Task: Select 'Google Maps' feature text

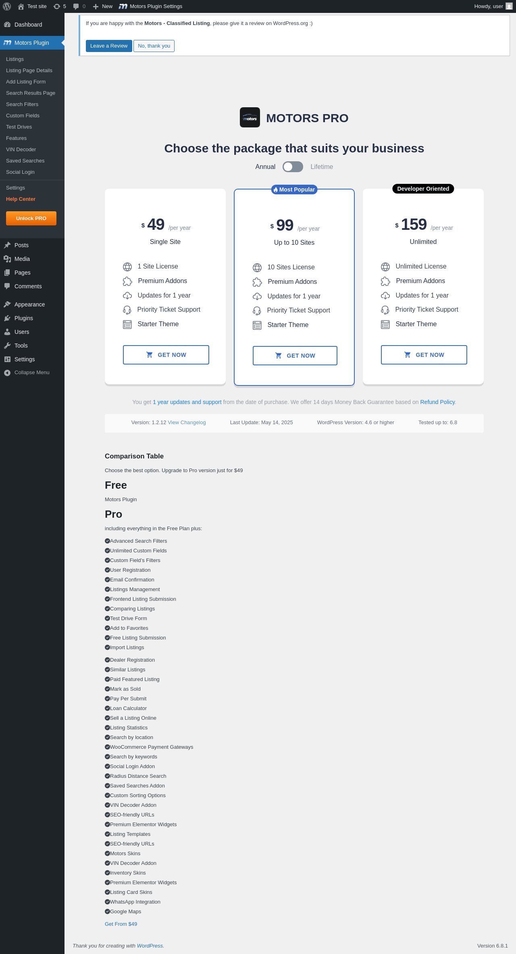Action: (x=125, y=912)
